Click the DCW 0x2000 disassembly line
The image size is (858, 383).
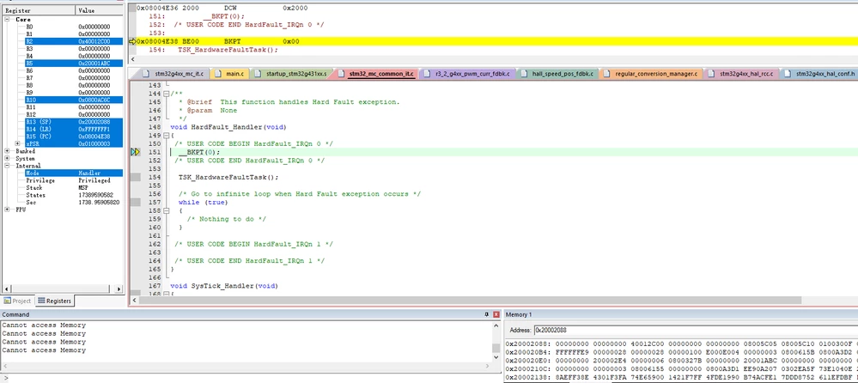[222, 9]
